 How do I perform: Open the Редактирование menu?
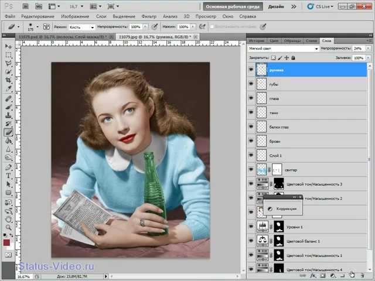point(37,16)
